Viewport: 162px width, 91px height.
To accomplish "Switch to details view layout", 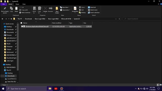I will (158, 85).
